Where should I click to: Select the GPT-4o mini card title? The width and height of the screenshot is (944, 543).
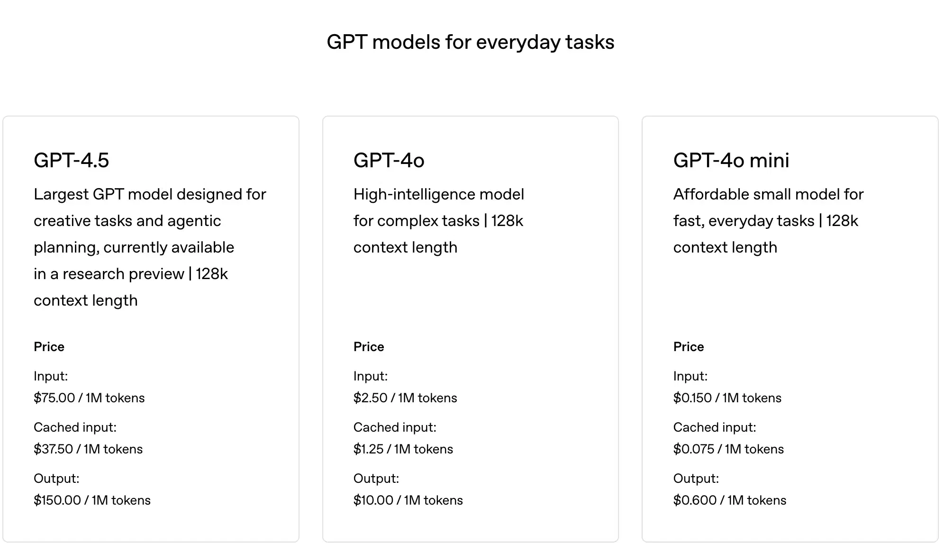(x=731, y=160)
